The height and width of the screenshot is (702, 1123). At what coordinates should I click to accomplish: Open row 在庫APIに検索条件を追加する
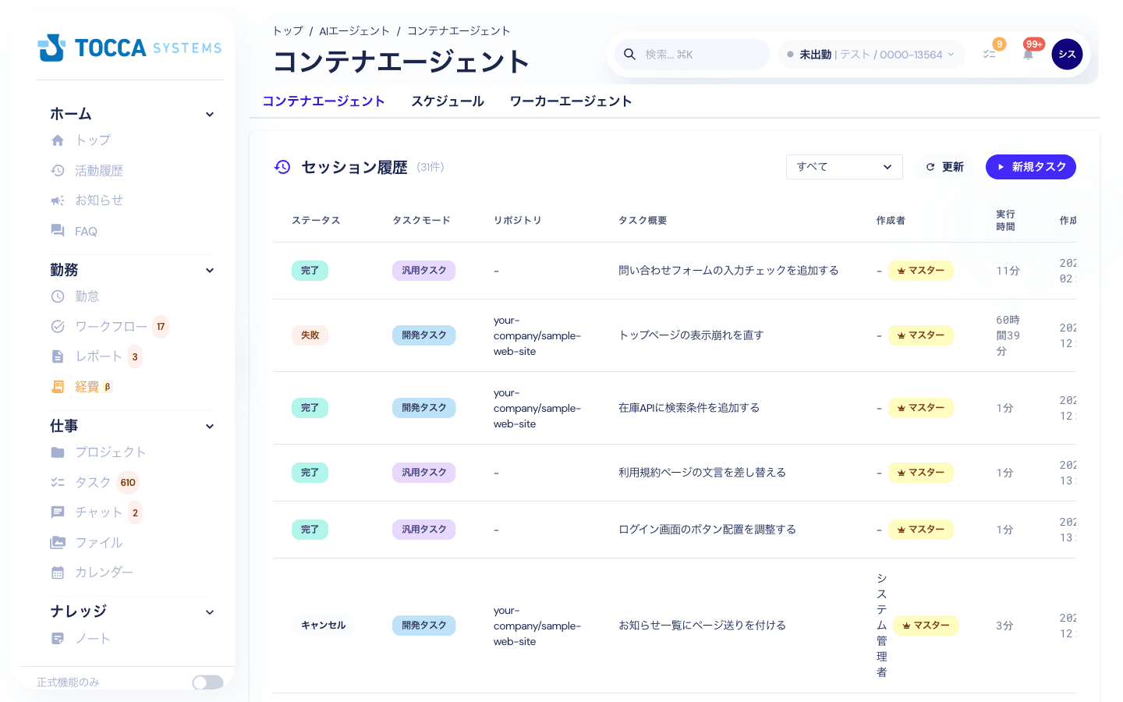pos(675,408)
